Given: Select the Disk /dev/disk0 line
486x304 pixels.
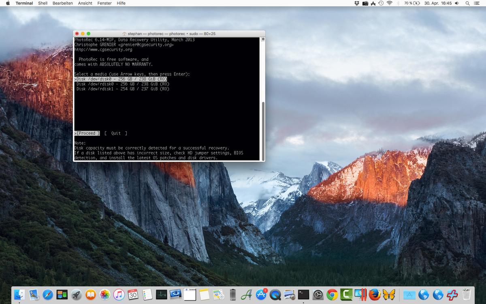Looking at the screenshot, I should [121, 79].
